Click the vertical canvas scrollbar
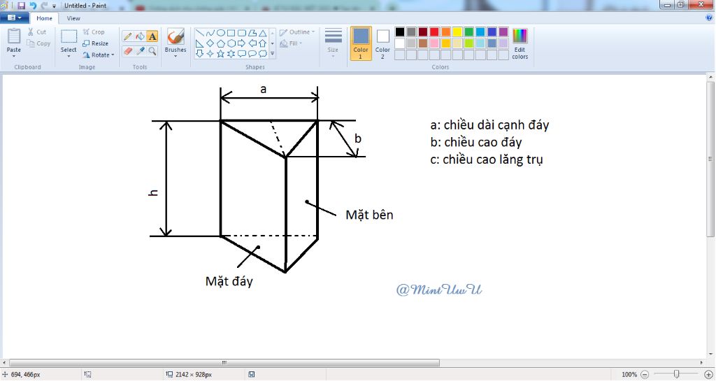The height and width of the screenshot is (384, 716). point(710,159)
